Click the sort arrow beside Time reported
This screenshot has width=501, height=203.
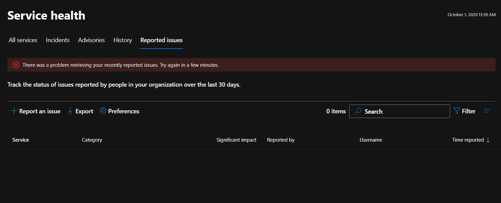click(488, 140)
